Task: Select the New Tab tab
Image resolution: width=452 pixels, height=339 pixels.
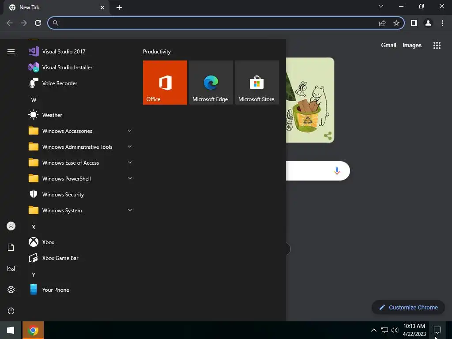Action: 56,8
